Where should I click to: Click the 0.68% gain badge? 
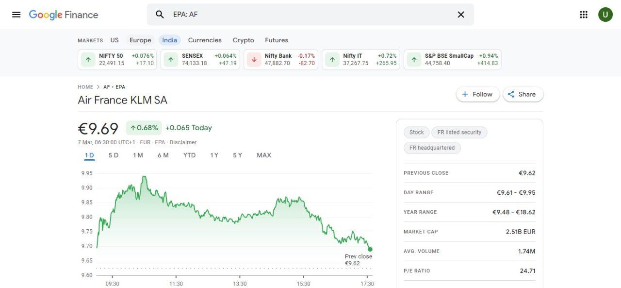click(x=144, y=128)
